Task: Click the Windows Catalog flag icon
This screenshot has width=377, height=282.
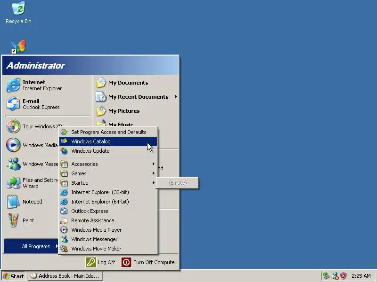Action: tap(64, 141)
